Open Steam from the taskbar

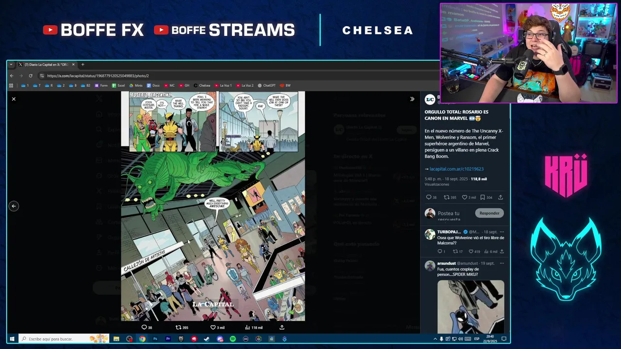207,339
